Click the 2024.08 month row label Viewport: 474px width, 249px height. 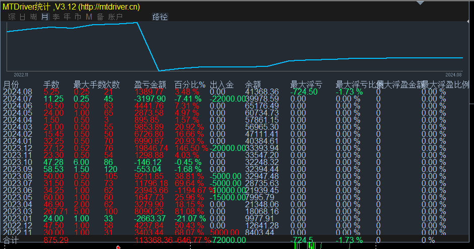click(18, 92)
